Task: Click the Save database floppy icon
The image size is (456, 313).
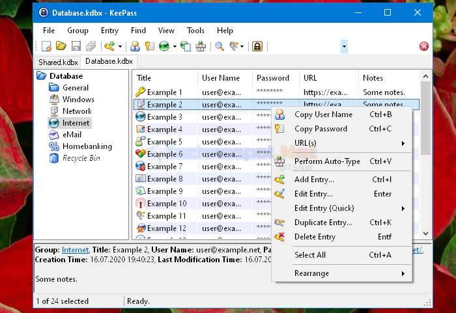Action: pos(76,46)
